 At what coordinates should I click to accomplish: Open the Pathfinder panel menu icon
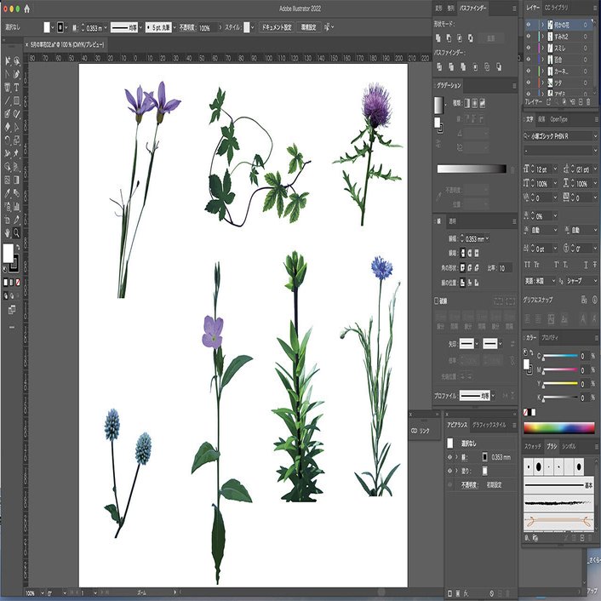click(x=514, y=9)
